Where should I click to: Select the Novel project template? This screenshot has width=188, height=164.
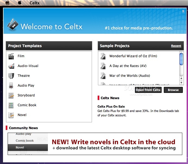coord(22,115)
